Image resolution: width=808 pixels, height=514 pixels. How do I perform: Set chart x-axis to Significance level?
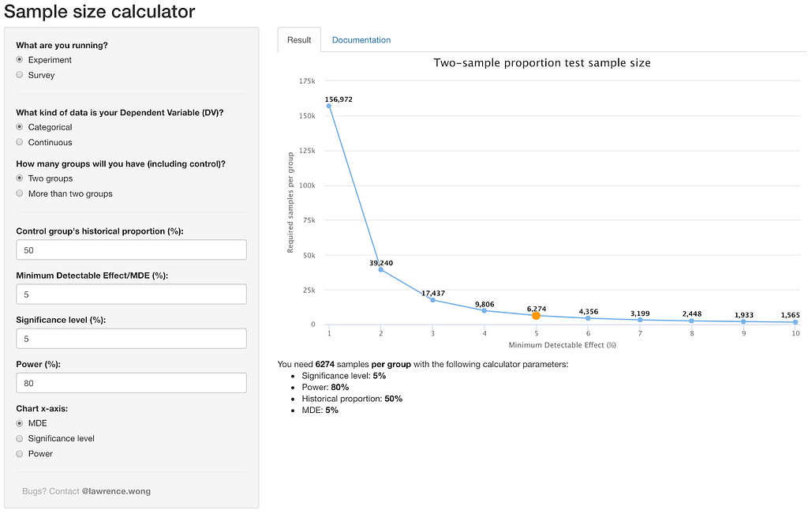20,438
